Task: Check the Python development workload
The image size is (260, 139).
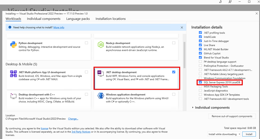Action: click(x=86, y=43)
